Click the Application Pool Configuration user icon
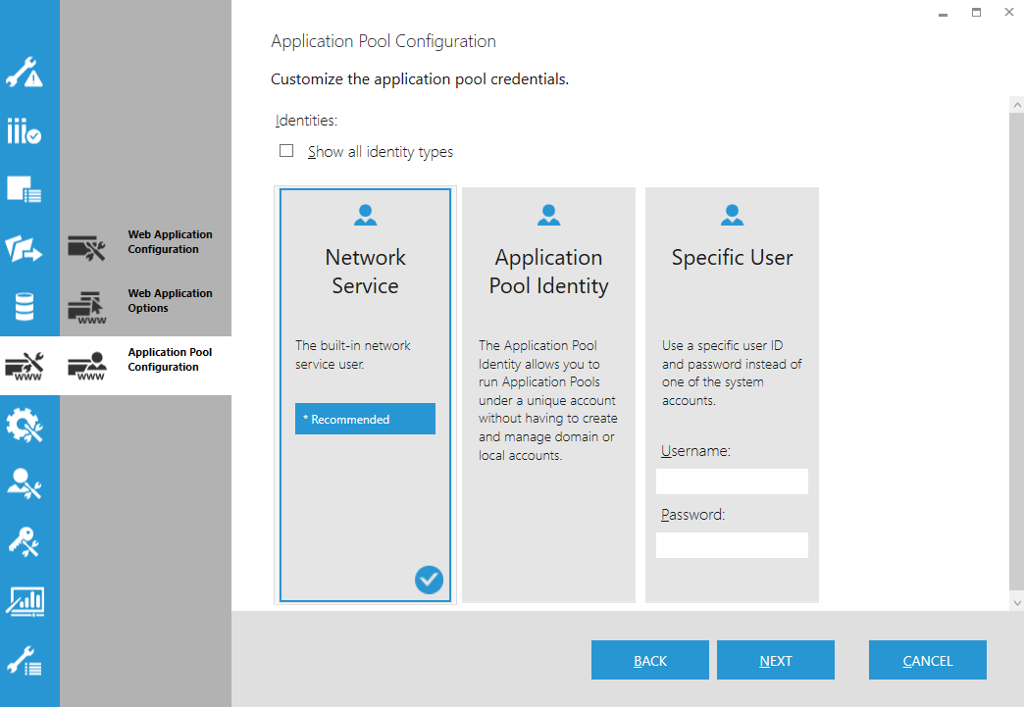The width and height of the screenshot is (1024, 707). 87,366
